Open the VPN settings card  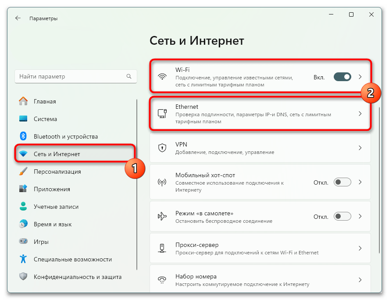tap(260, 148)
